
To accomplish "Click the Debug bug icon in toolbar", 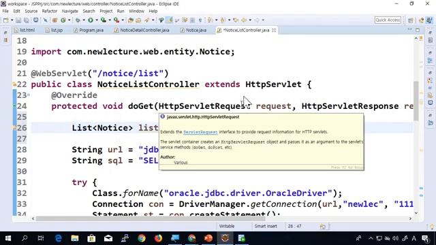I will (78, 20).
